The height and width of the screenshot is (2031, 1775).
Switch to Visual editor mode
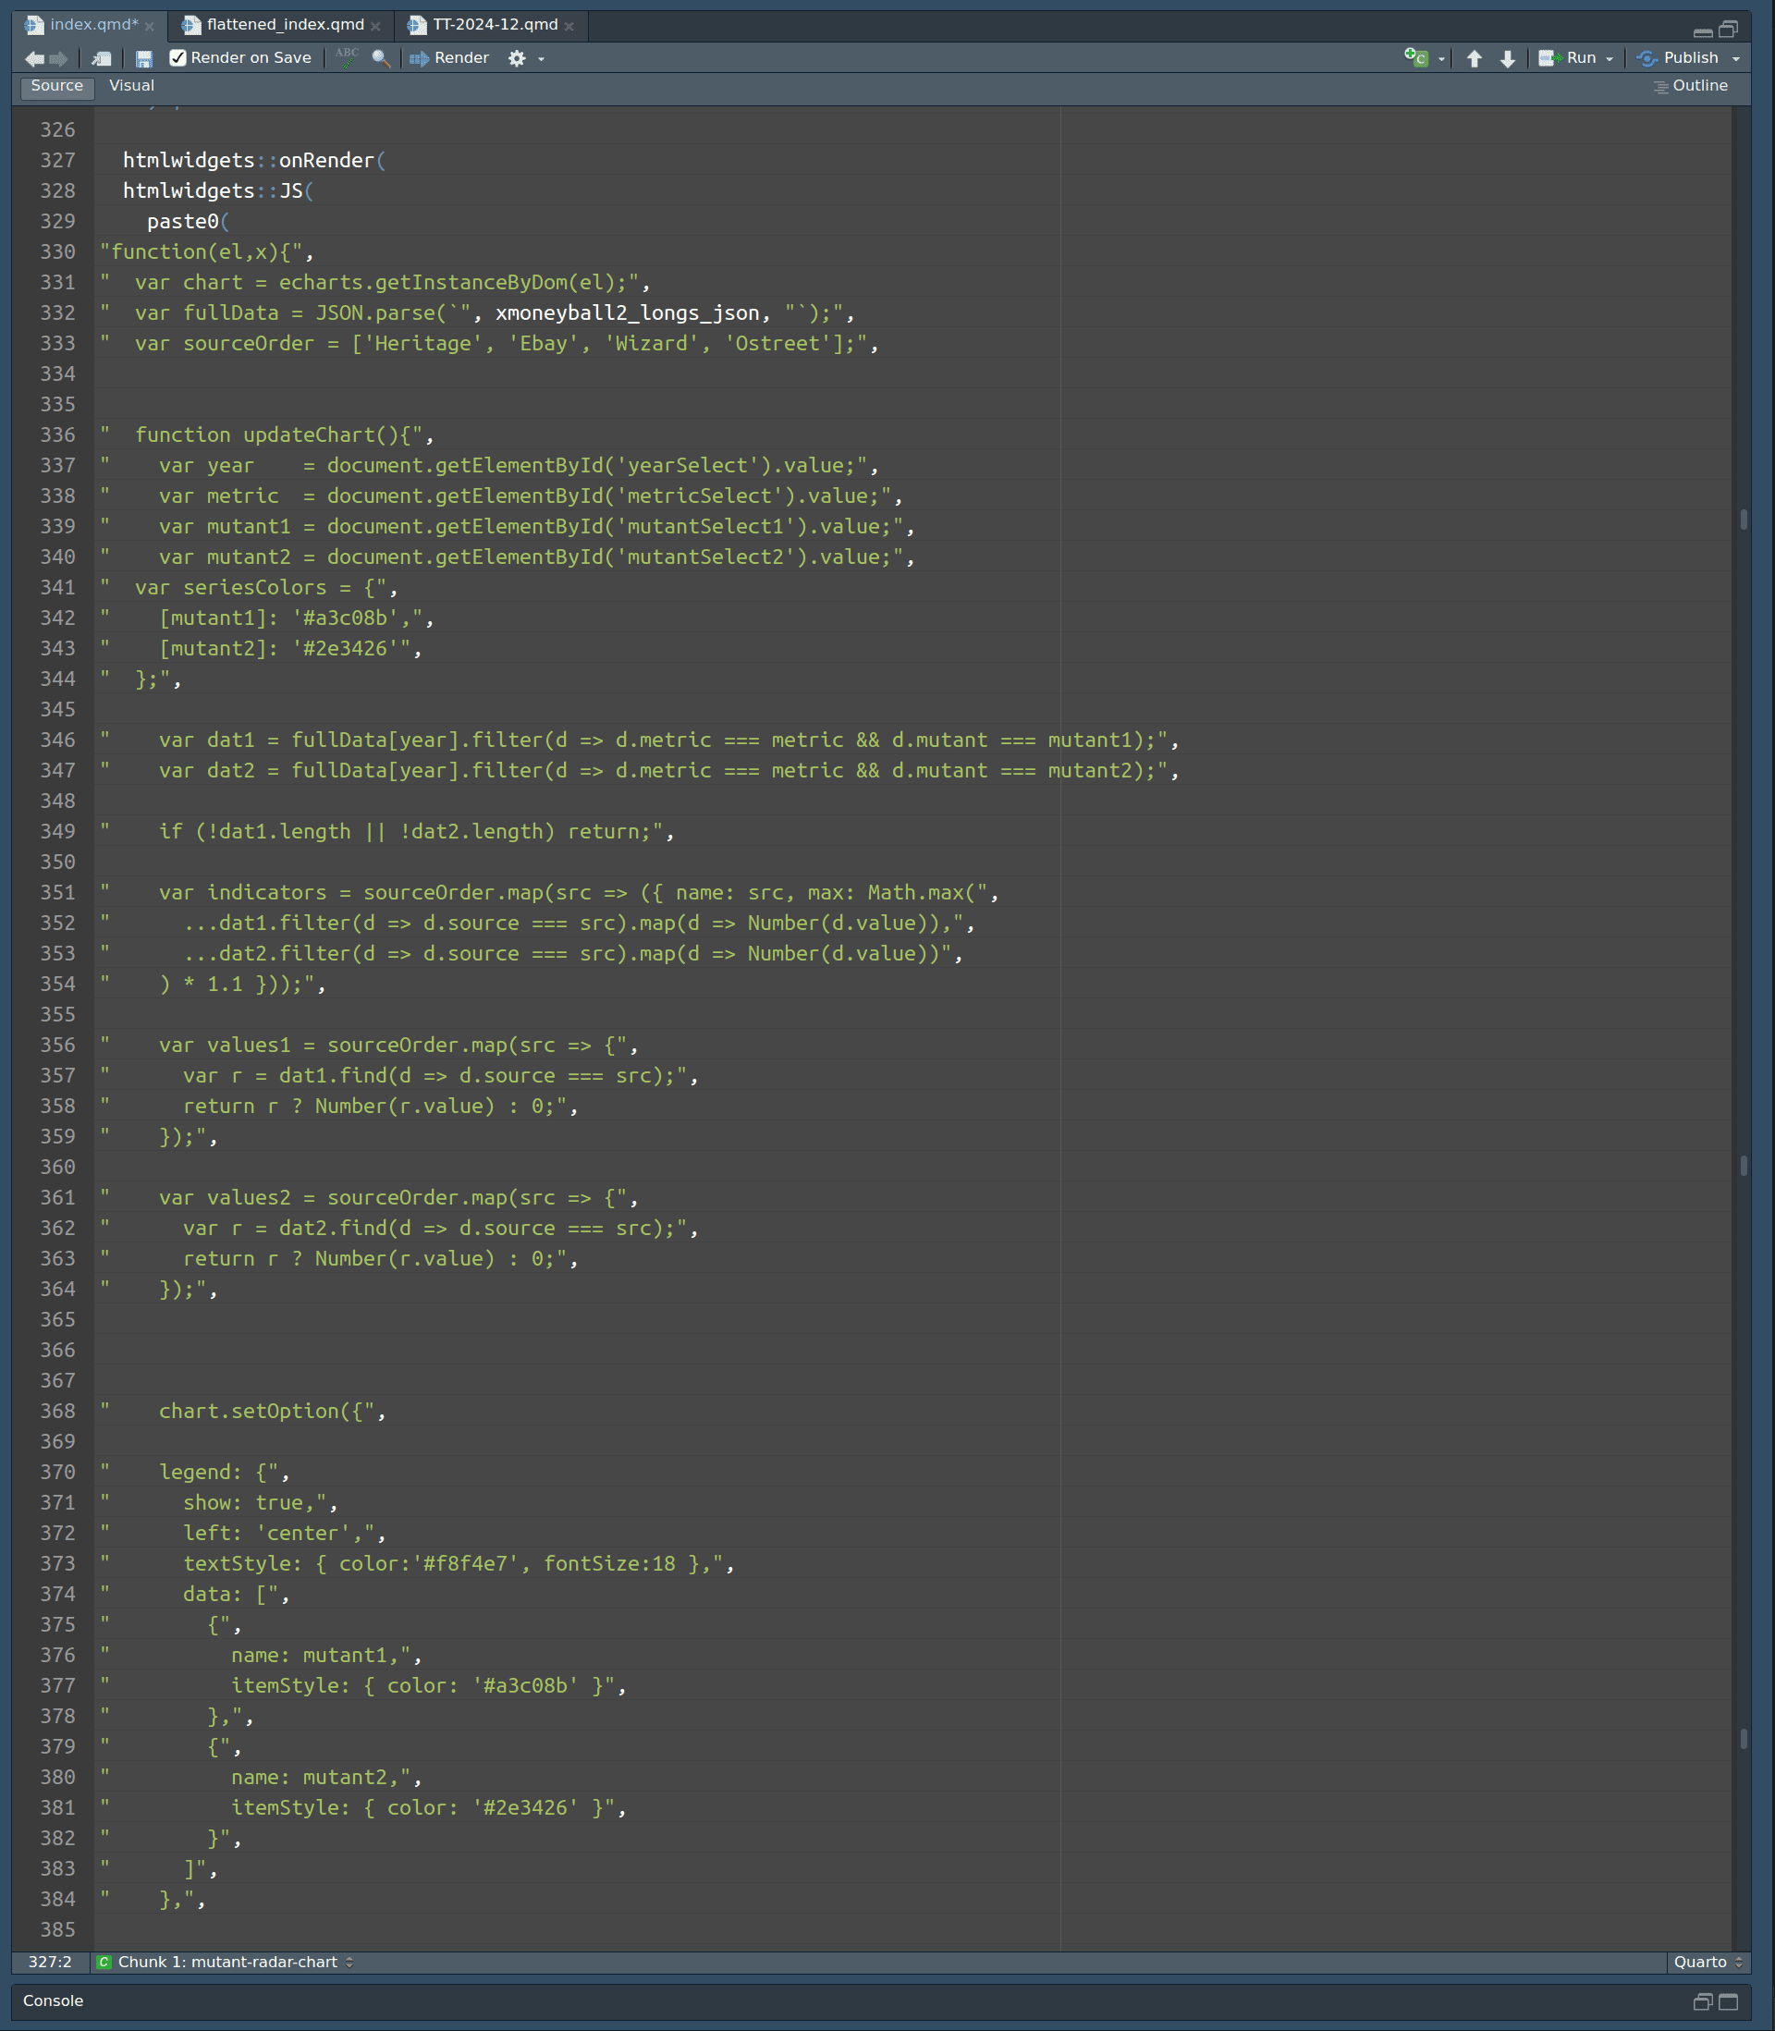coord(131,86)
